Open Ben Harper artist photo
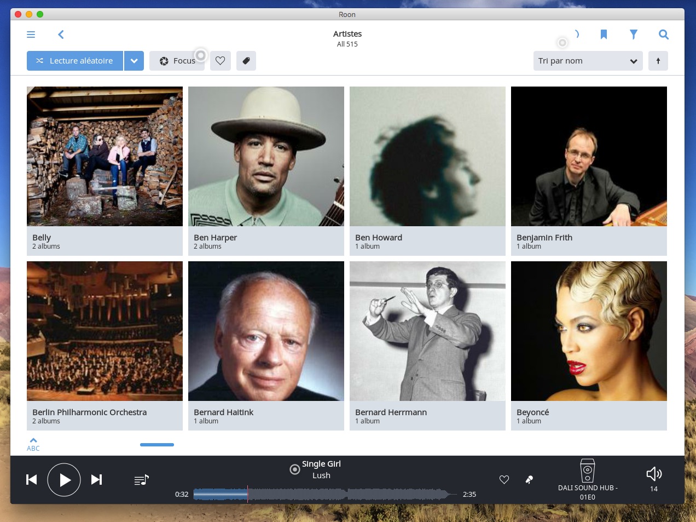The image size is (696, 522). coord(266,156)
